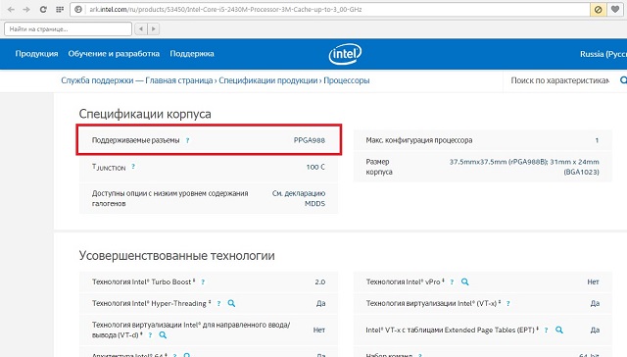Screen dimensions: 627x357
Task: Click the site info globe icon
Action: click(78, 9)
